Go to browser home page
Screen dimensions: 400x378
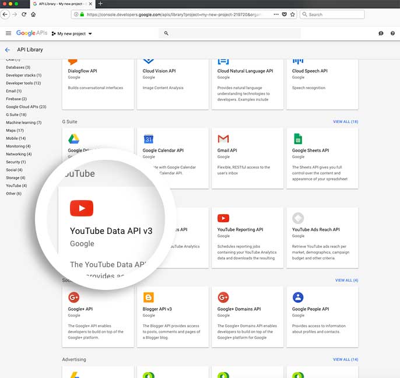[x=33, y=15]
